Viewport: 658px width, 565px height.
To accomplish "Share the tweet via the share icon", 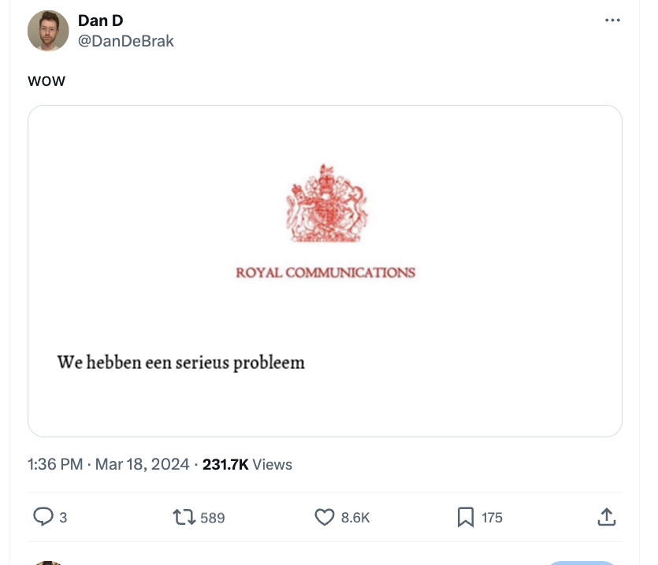I will [607, 518].
